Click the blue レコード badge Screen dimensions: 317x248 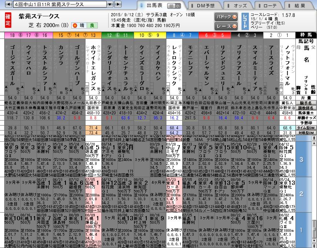[245, 21]
